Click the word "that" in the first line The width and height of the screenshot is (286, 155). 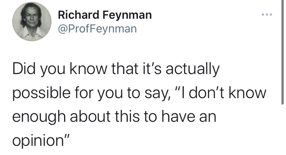[125, 68]
